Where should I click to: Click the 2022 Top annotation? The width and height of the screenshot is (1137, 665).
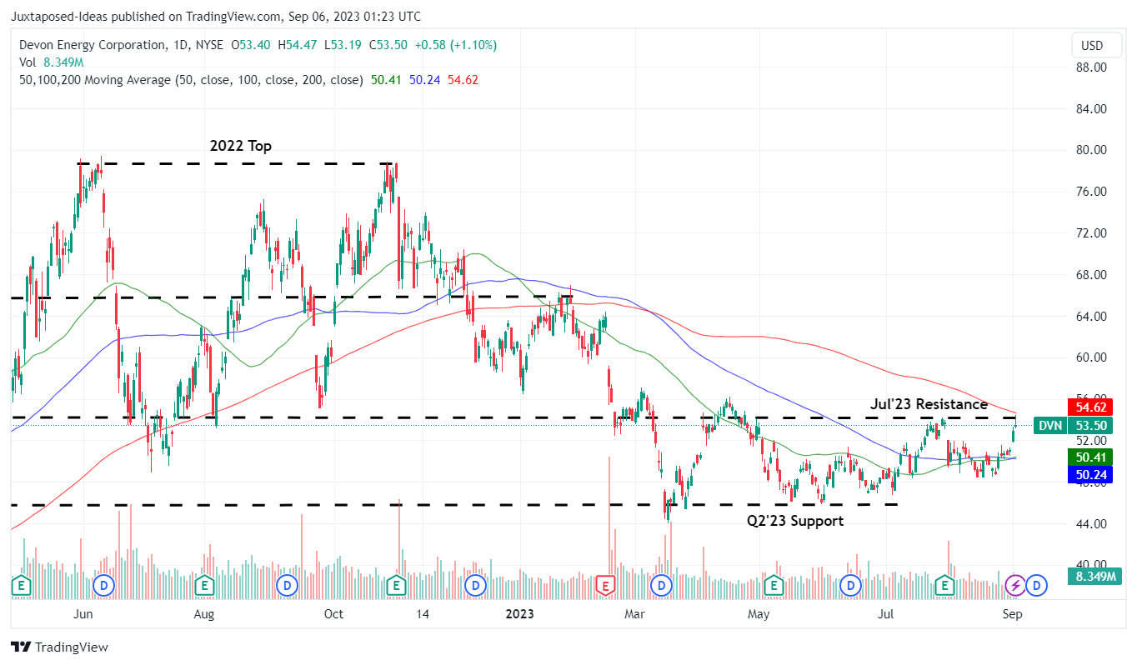(x=240, y=146)
